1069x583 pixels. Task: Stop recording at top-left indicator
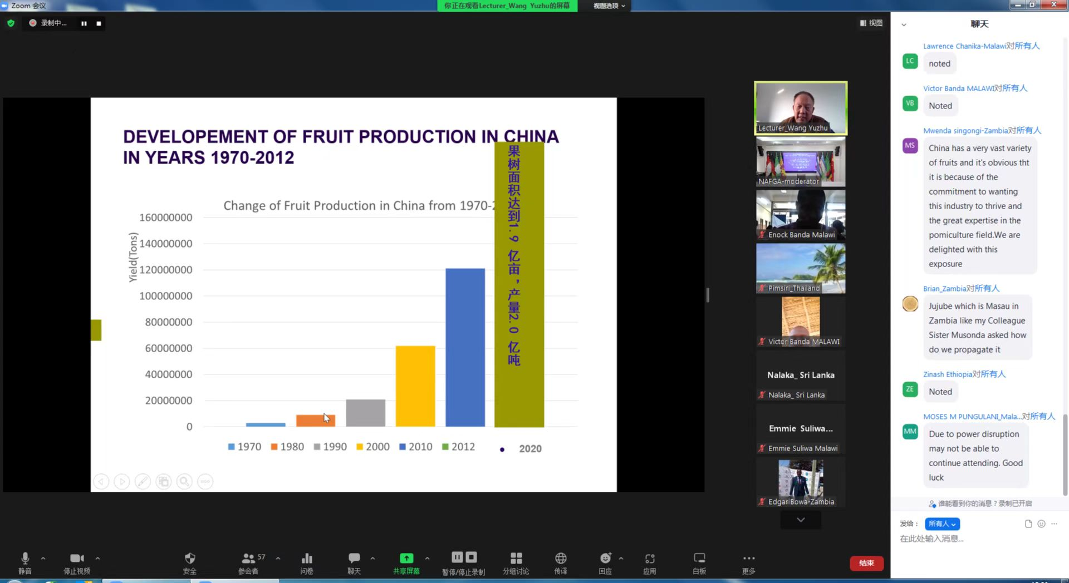click(x=99, y=23)
